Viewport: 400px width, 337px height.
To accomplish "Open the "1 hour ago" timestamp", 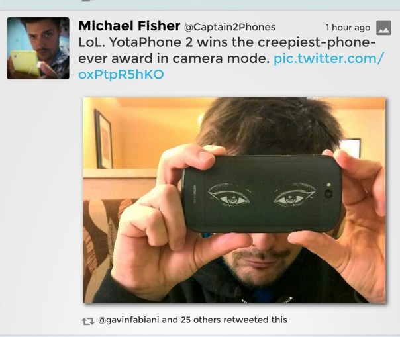I will click(x=348, y=28).
